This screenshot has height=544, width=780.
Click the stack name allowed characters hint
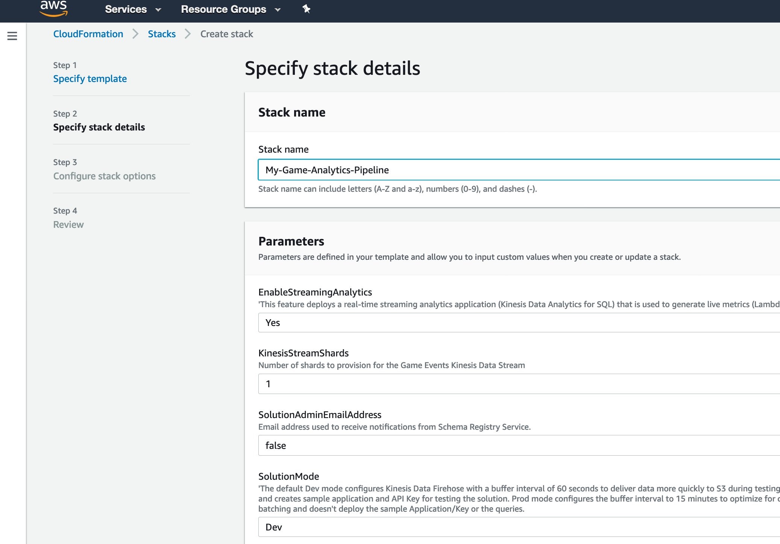[398, 189]
